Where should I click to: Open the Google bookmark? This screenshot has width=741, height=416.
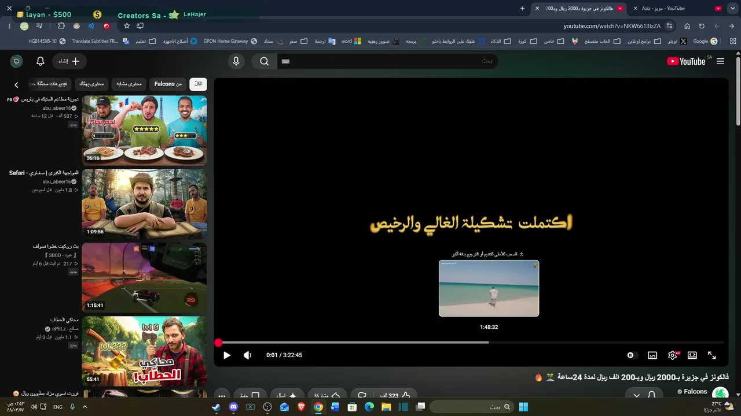[705, 42]
